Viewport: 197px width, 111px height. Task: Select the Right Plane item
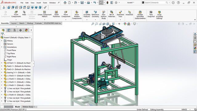click(x=11, y=57)
